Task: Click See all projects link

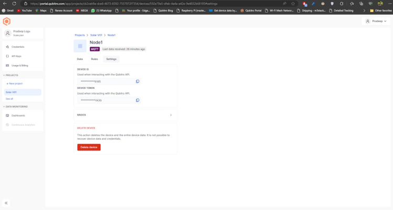Action: click(9, 99)
